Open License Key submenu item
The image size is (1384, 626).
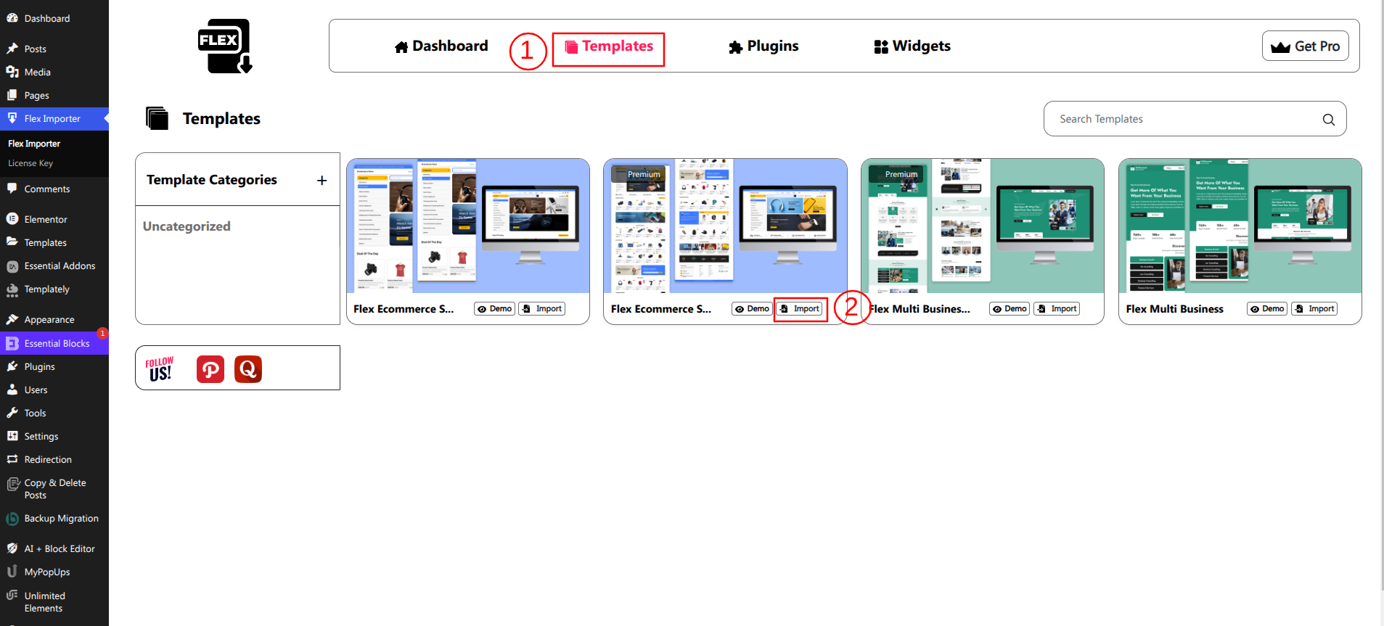tap(30, 163)
